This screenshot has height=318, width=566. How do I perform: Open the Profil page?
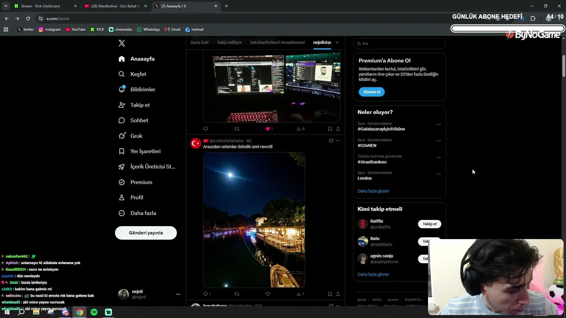pyautogui.click(x=130, y=198)
